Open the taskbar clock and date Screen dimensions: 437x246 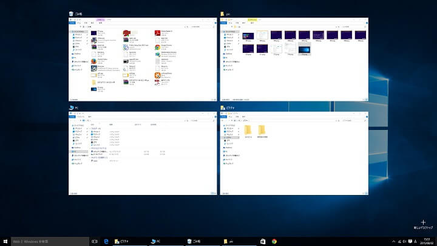click(427, 241)
